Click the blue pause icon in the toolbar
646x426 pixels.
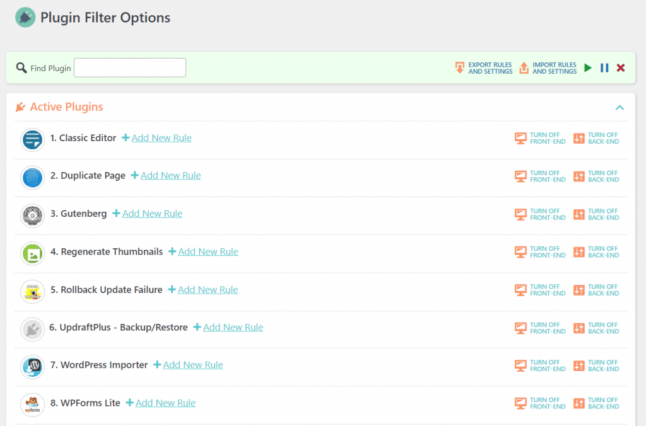604,68
